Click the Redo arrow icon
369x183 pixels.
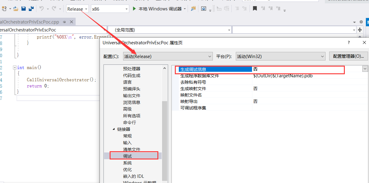pyautogui.click(x=54, y=9)
